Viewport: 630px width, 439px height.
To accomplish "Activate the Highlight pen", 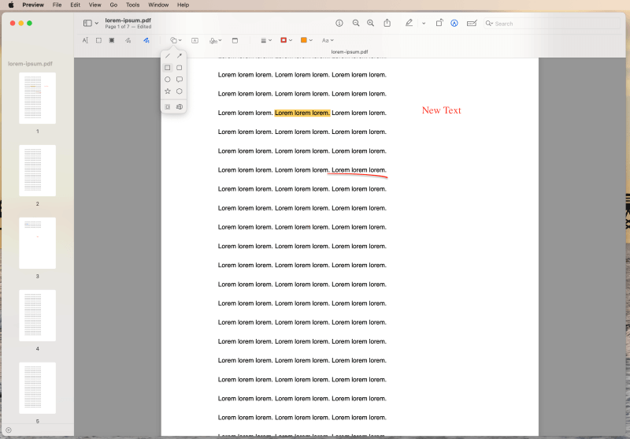I will pyautogui.click(x=409, y=23).
